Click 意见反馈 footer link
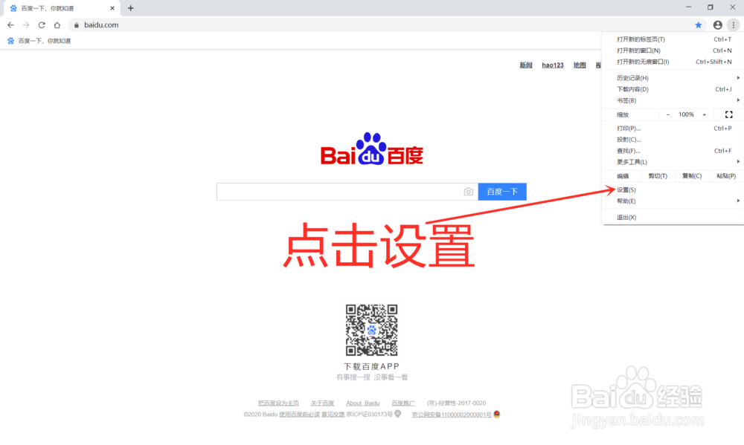 point(333,415)
